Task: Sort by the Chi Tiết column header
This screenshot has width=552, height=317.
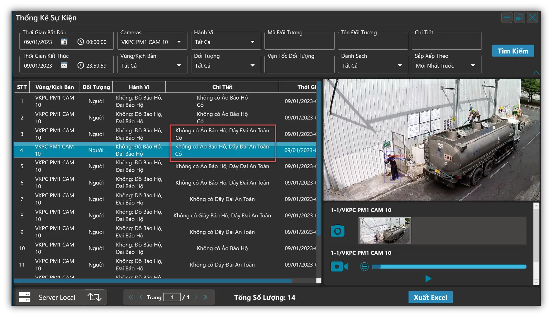Action: [x=222, y=87]
